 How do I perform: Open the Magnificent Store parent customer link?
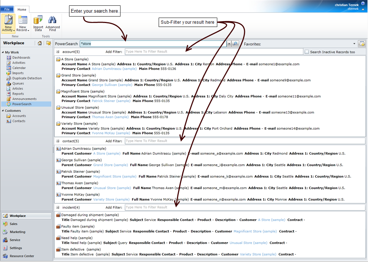pos(107,176)
